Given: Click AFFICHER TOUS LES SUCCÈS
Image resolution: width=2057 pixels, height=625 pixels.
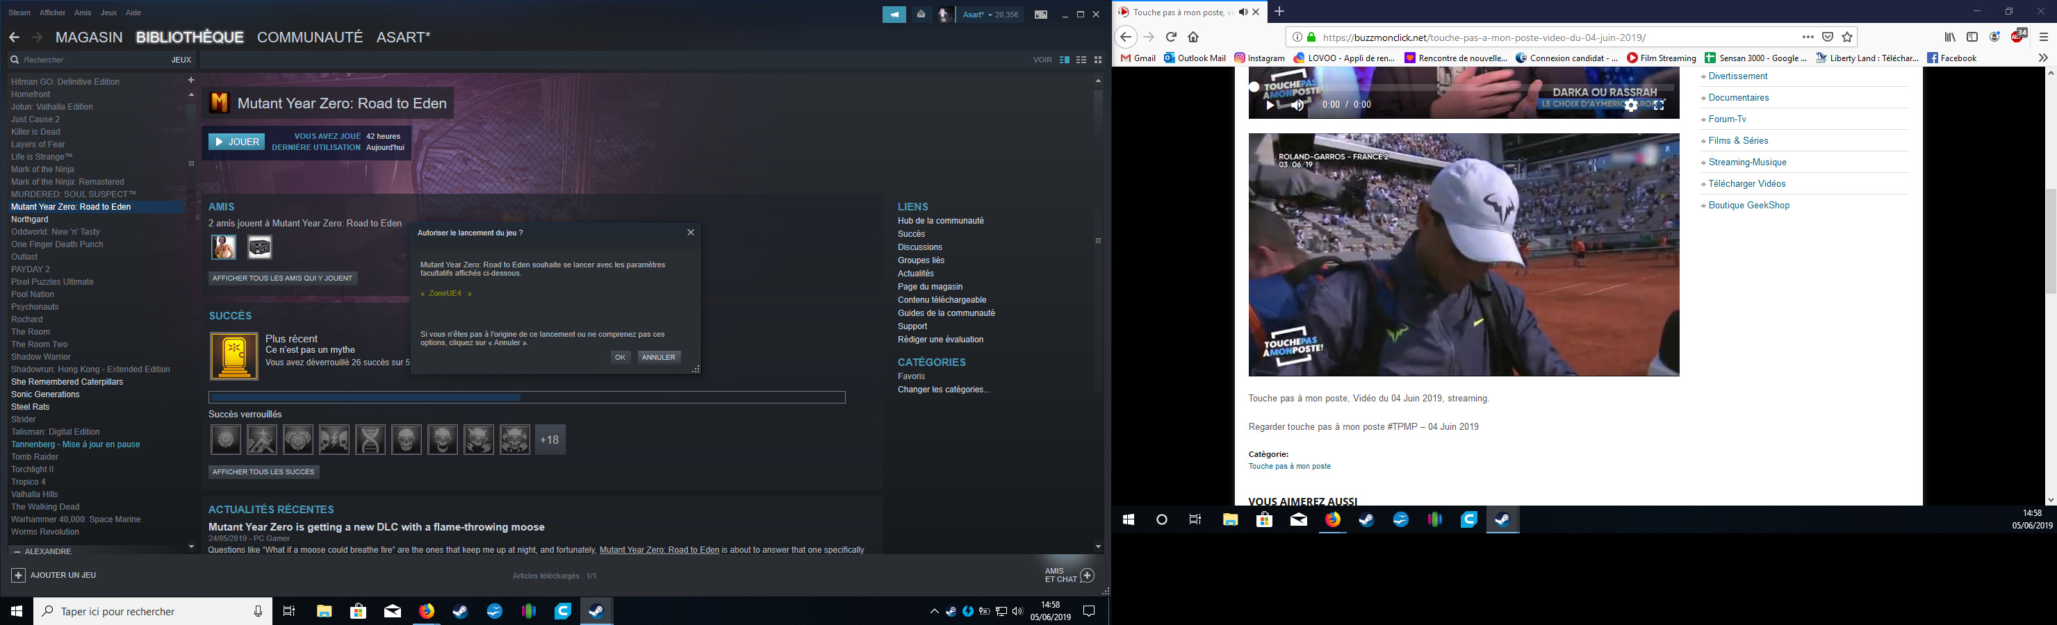Looking at the screenshot, I should coord(263,472).
